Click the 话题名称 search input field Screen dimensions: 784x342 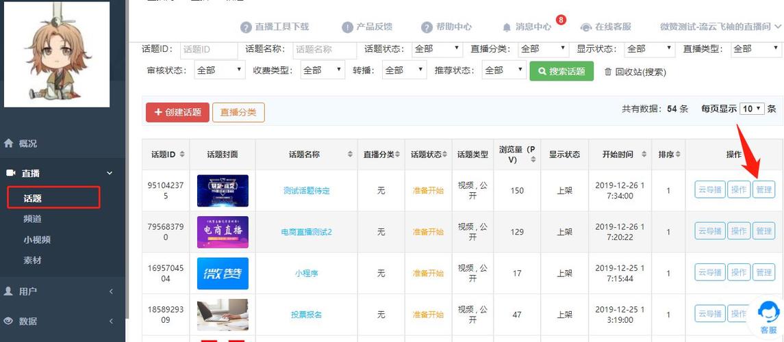tap(325, 49)
